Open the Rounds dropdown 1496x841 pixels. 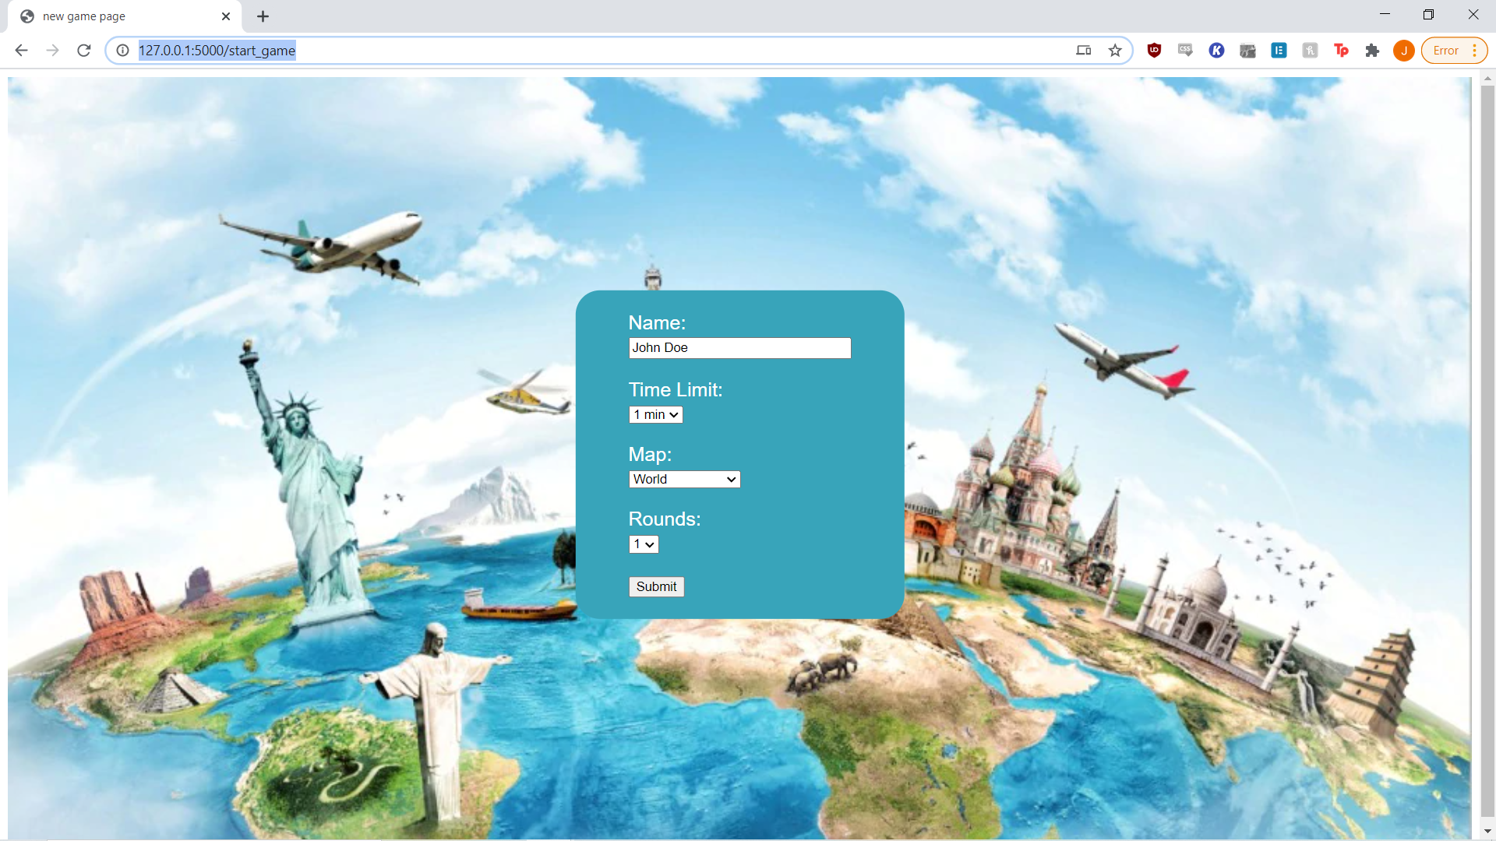[x=644, y=544]
